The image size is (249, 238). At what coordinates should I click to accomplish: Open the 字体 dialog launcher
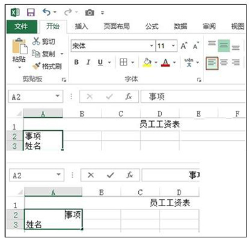pyautogui.click(x=199, y=80)
